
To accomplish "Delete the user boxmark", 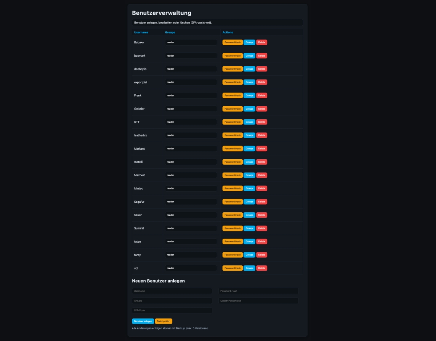I will tap(262, 56).
